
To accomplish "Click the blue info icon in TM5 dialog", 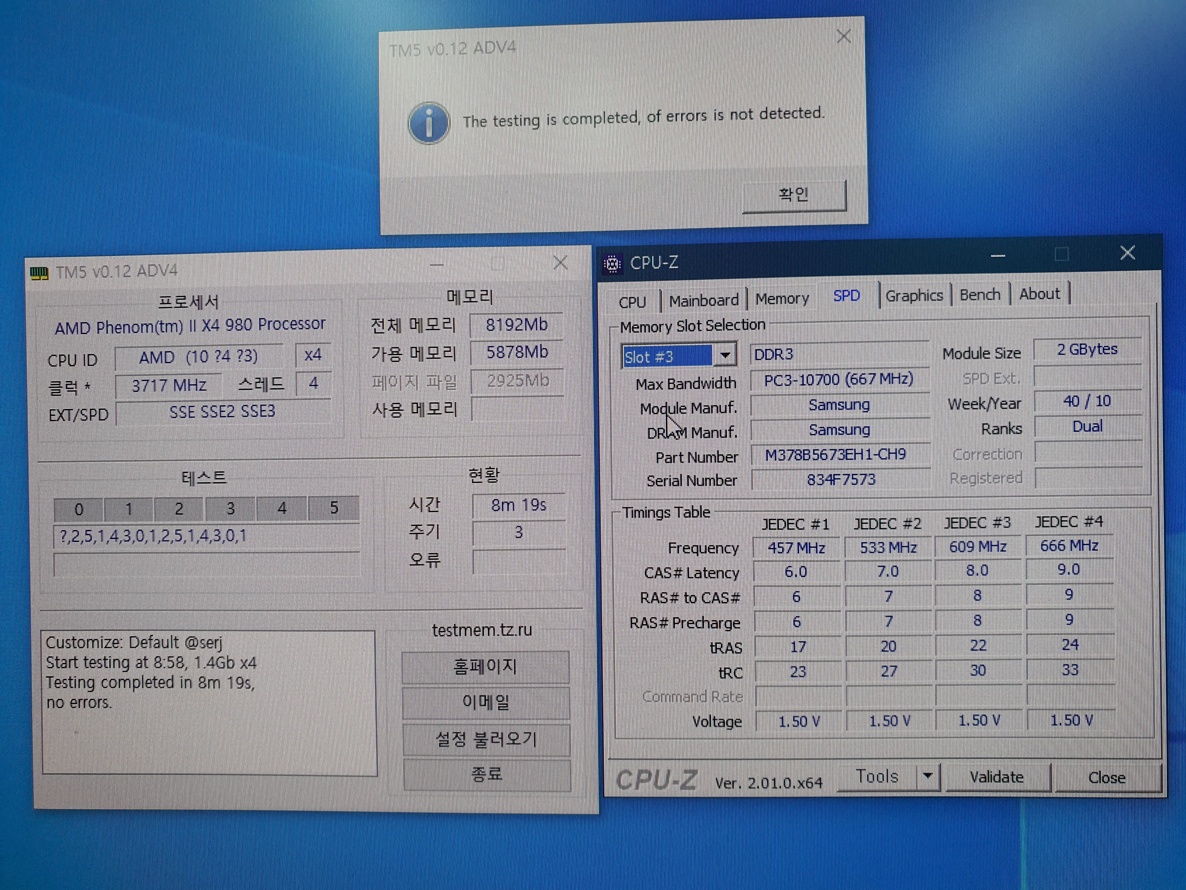I will click(x=428, y=123).
